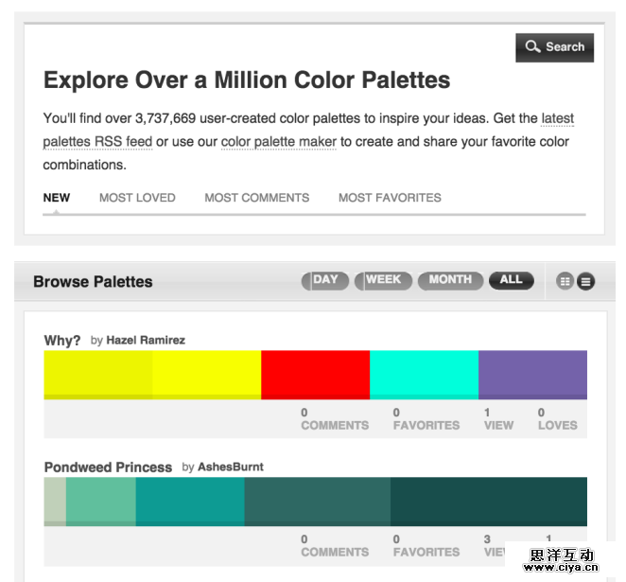Visit AshesBurnt's profile
Image resolution: width=626 pixels, height=582 pixels.
(231, 467)
